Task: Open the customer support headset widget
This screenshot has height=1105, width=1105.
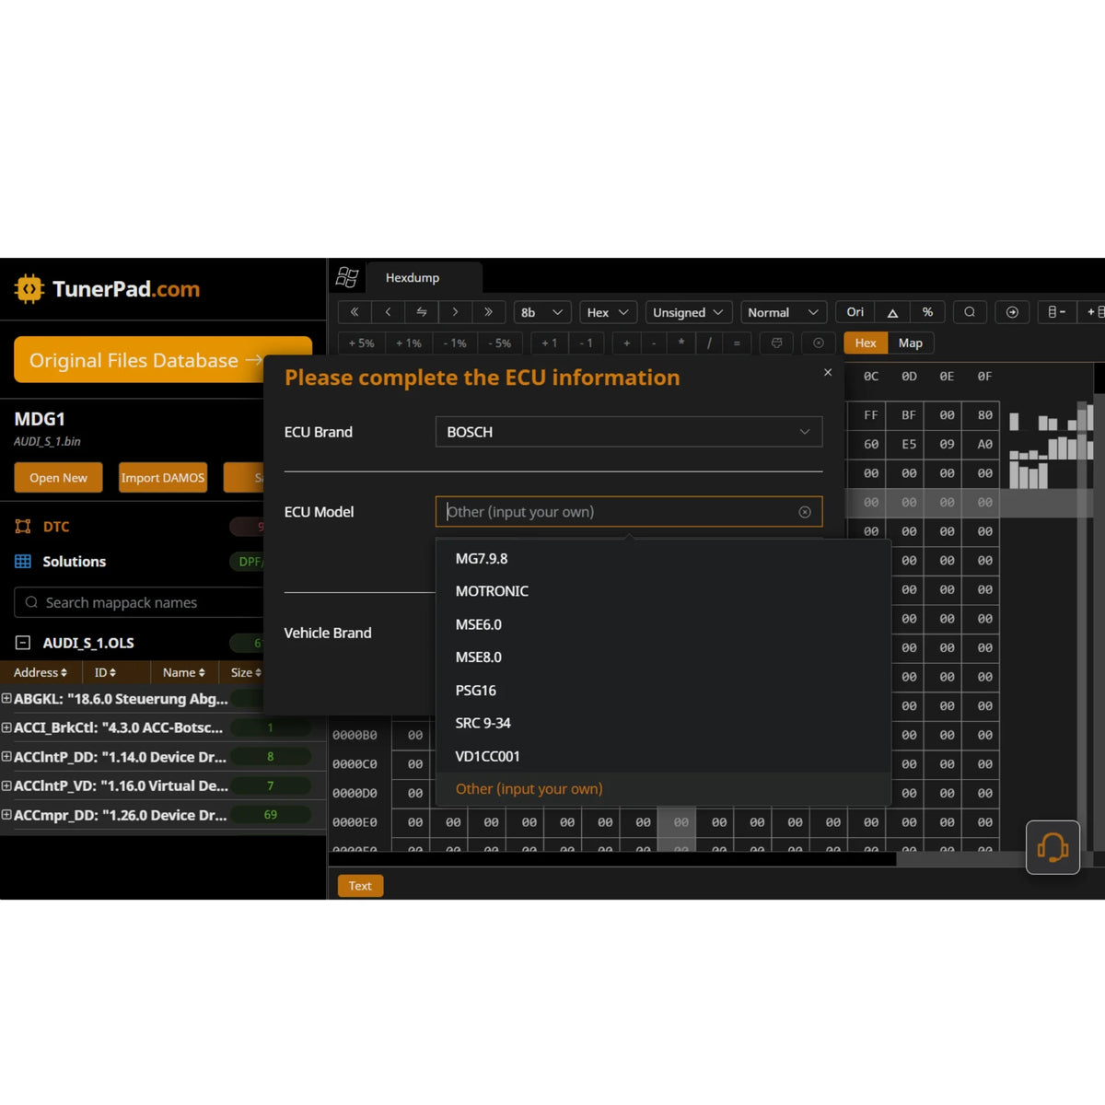Action: pos(1053,847)
